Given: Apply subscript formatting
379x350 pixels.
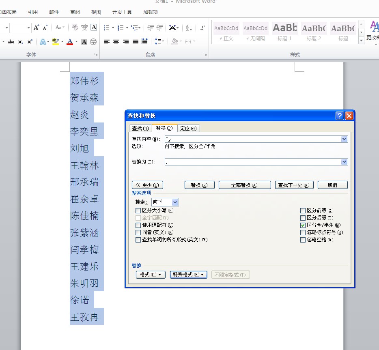Looking at the screenshot, I should point(21,42).
